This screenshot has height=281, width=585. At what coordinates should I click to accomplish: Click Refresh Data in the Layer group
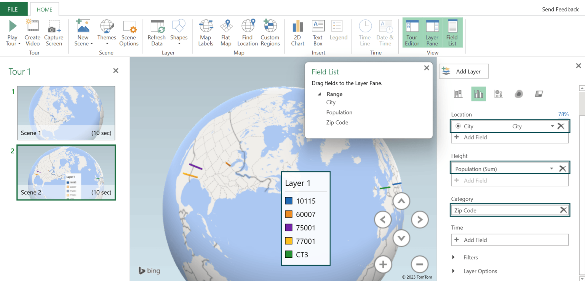[157, 32]
